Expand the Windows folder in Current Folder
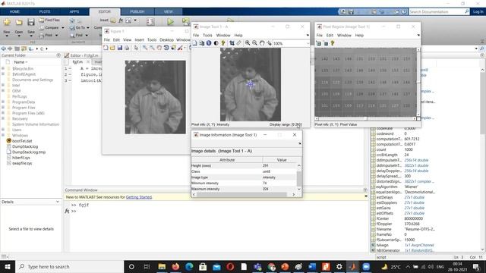Viewport: 486px width, 273px height. pos(3,135)
